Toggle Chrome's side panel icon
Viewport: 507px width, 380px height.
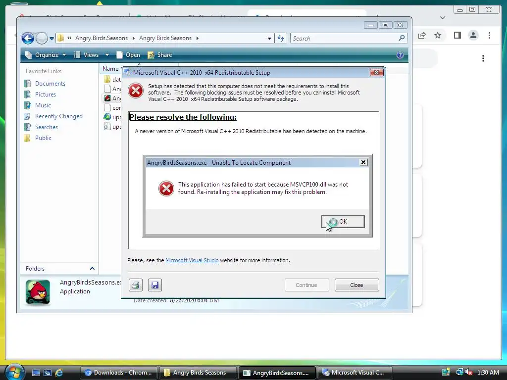[457, 35]
